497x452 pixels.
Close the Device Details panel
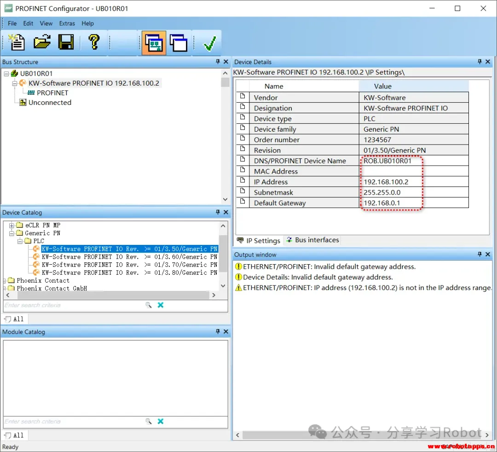[488, 62]
